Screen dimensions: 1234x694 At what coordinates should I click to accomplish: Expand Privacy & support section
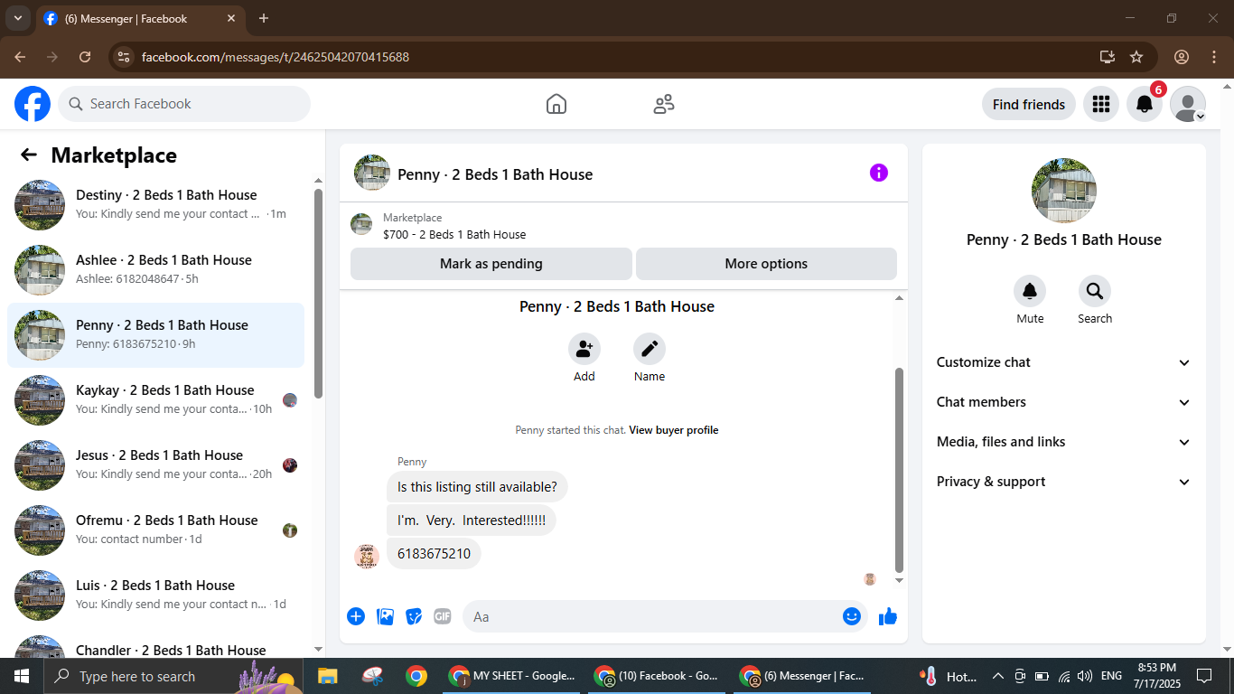pos(1064,482)
